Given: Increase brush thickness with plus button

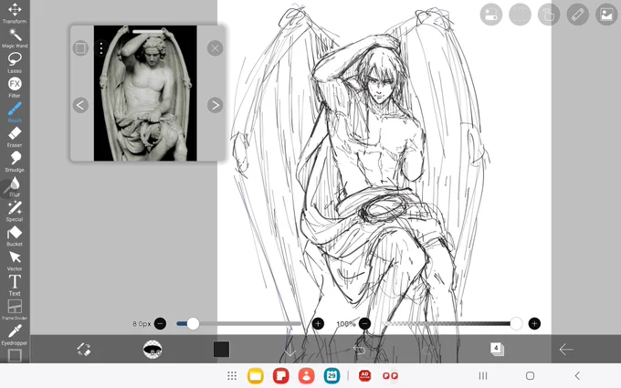Looking at the screenshot, I should coord(318,324).
